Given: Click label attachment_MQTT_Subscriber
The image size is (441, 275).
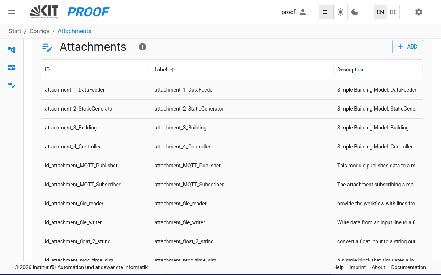Looking at the screenshot, I should (x=189, y=185).
